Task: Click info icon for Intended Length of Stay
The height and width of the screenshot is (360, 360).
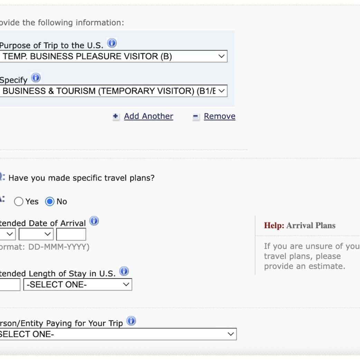Action: pyautogui.click(x=124, y=272)
